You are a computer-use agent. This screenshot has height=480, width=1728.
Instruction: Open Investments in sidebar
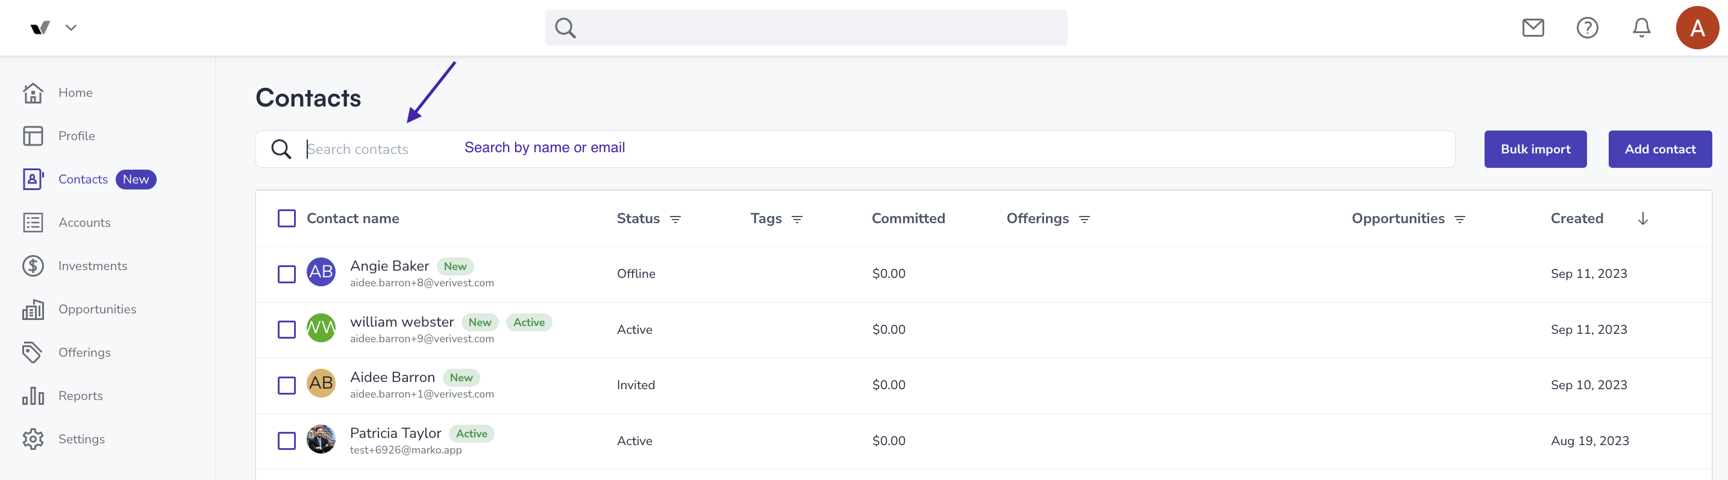tap(93, 266)
